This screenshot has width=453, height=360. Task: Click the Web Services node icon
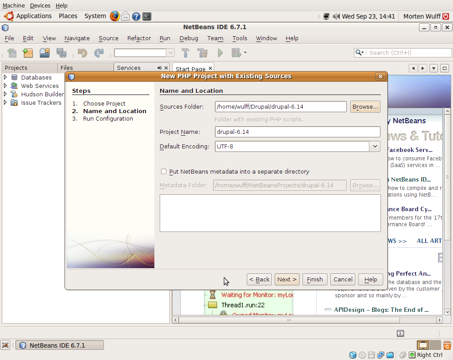(14, 86)
